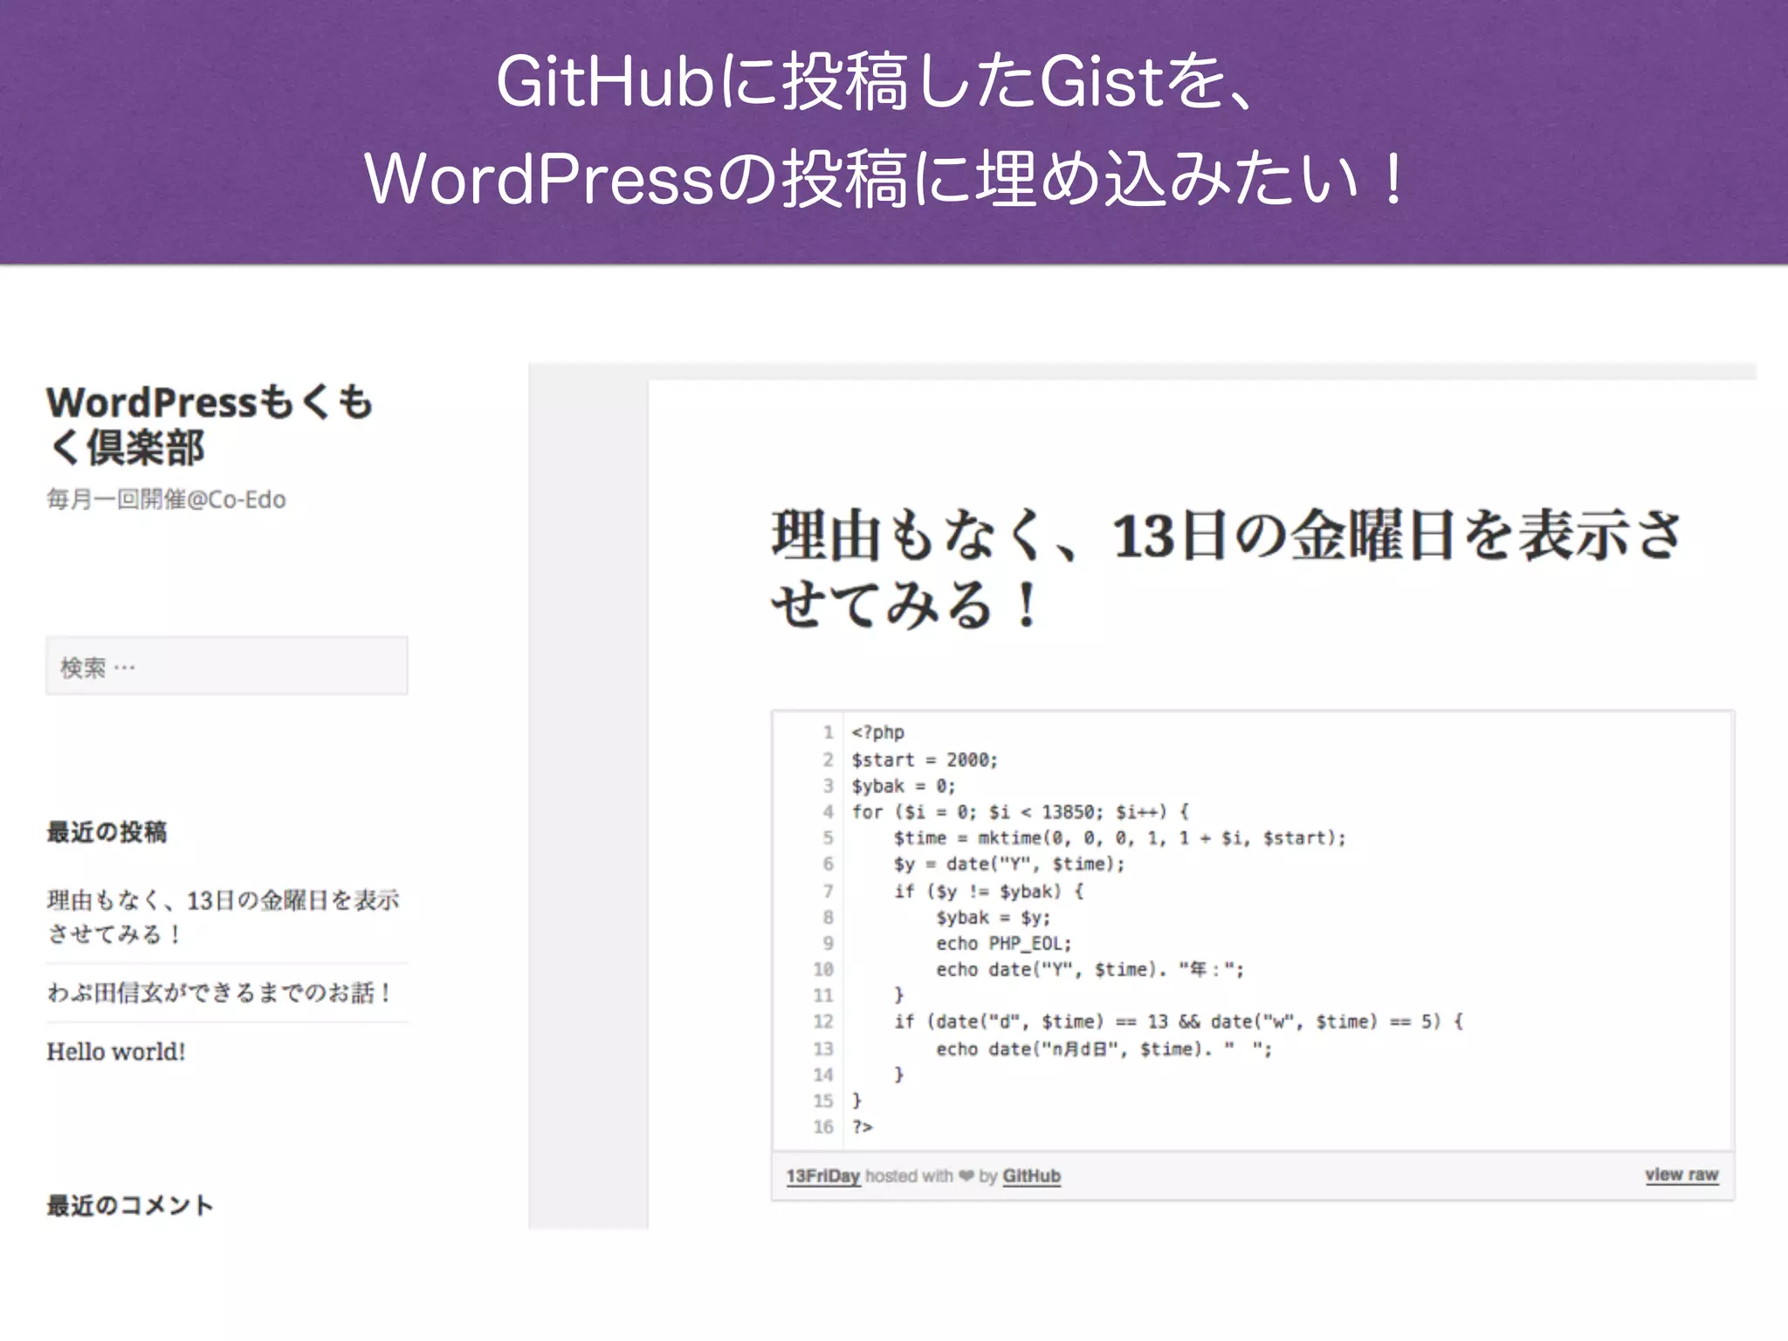Open recent post わぷ田信玄ができるまでのお話！
This screenshot has width=1788, height=1341.
click(x=220, y=993)
